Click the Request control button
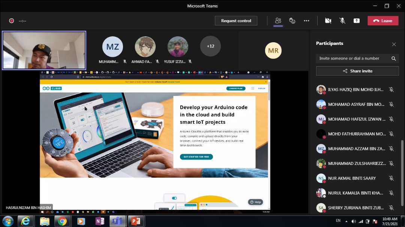405x227 pixels. (x=236, y=21)
